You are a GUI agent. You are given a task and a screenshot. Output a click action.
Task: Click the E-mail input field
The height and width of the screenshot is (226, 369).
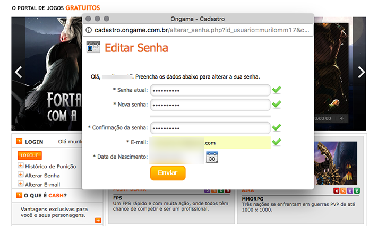coord(210,143)
